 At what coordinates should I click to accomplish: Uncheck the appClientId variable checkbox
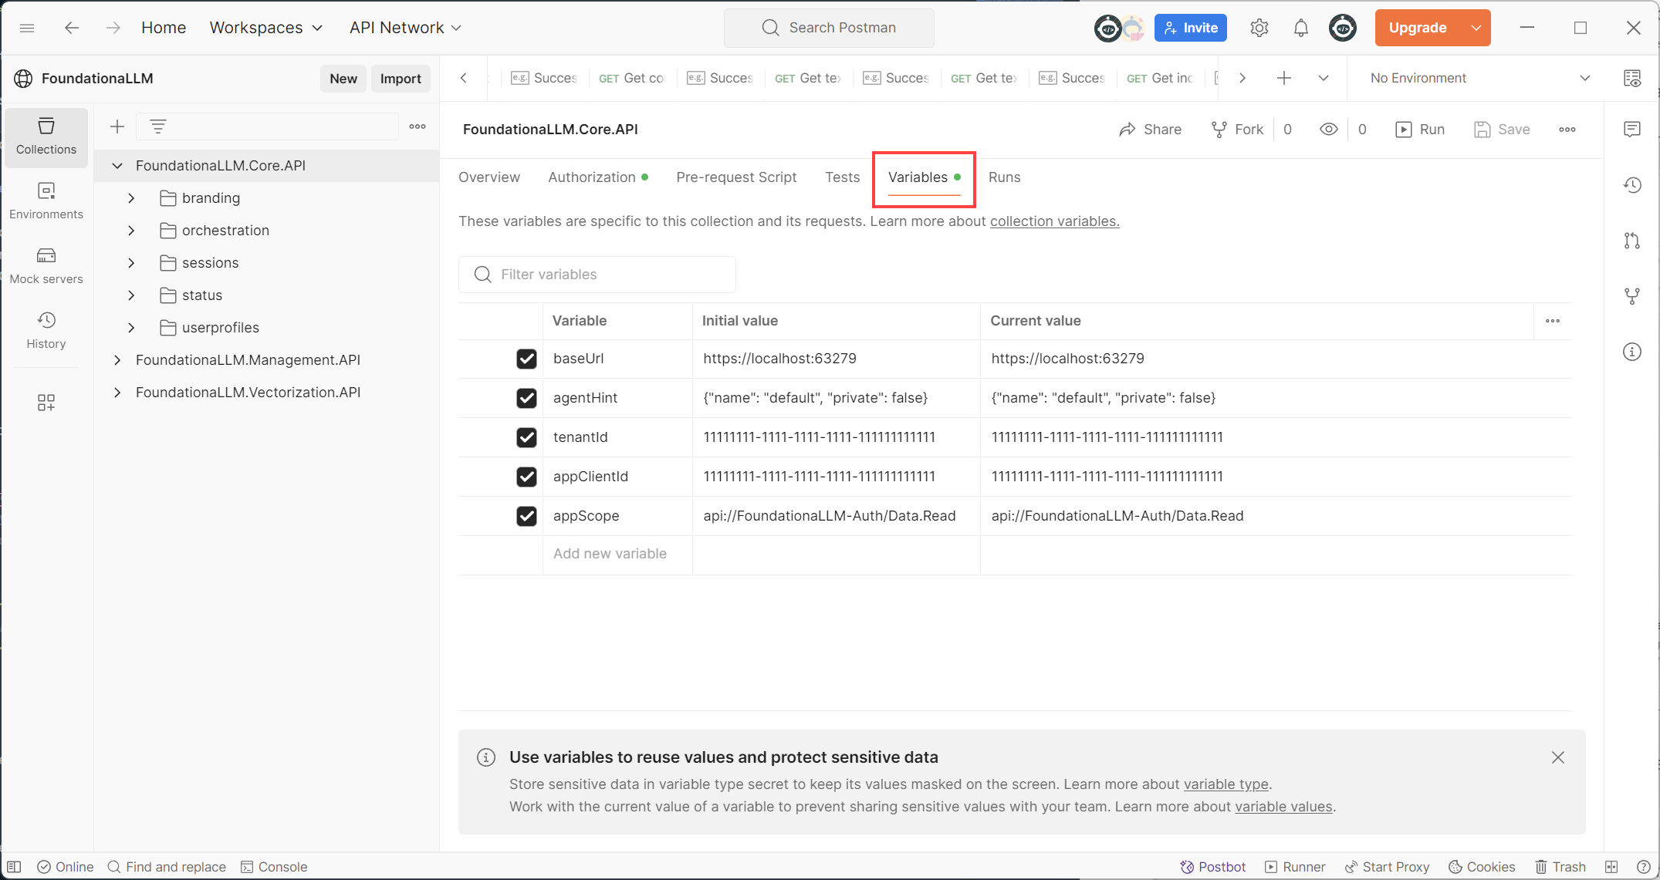tap(526, 477)
